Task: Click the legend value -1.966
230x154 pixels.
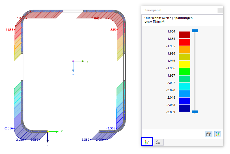Action: click(x=171, y=68)
